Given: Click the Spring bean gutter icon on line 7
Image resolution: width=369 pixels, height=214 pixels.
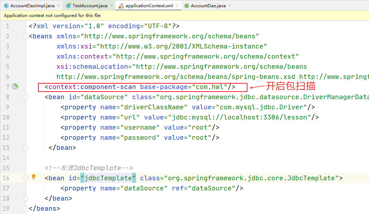Looking at the screenshot, I should point(15,87).
